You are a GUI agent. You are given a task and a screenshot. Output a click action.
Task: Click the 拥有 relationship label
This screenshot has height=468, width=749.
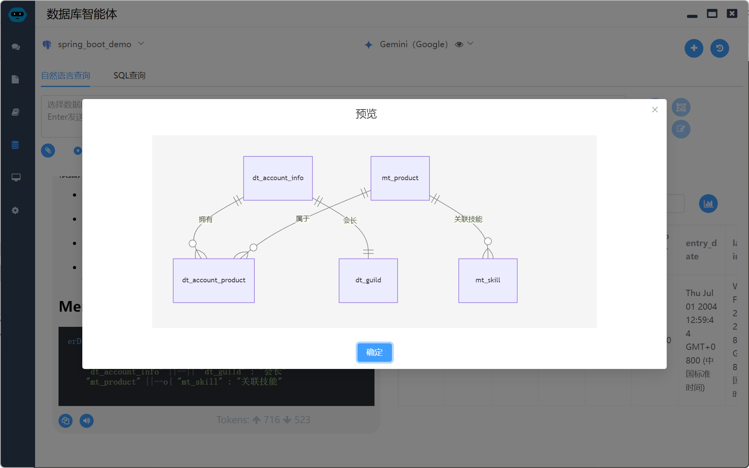coord(206,219)
